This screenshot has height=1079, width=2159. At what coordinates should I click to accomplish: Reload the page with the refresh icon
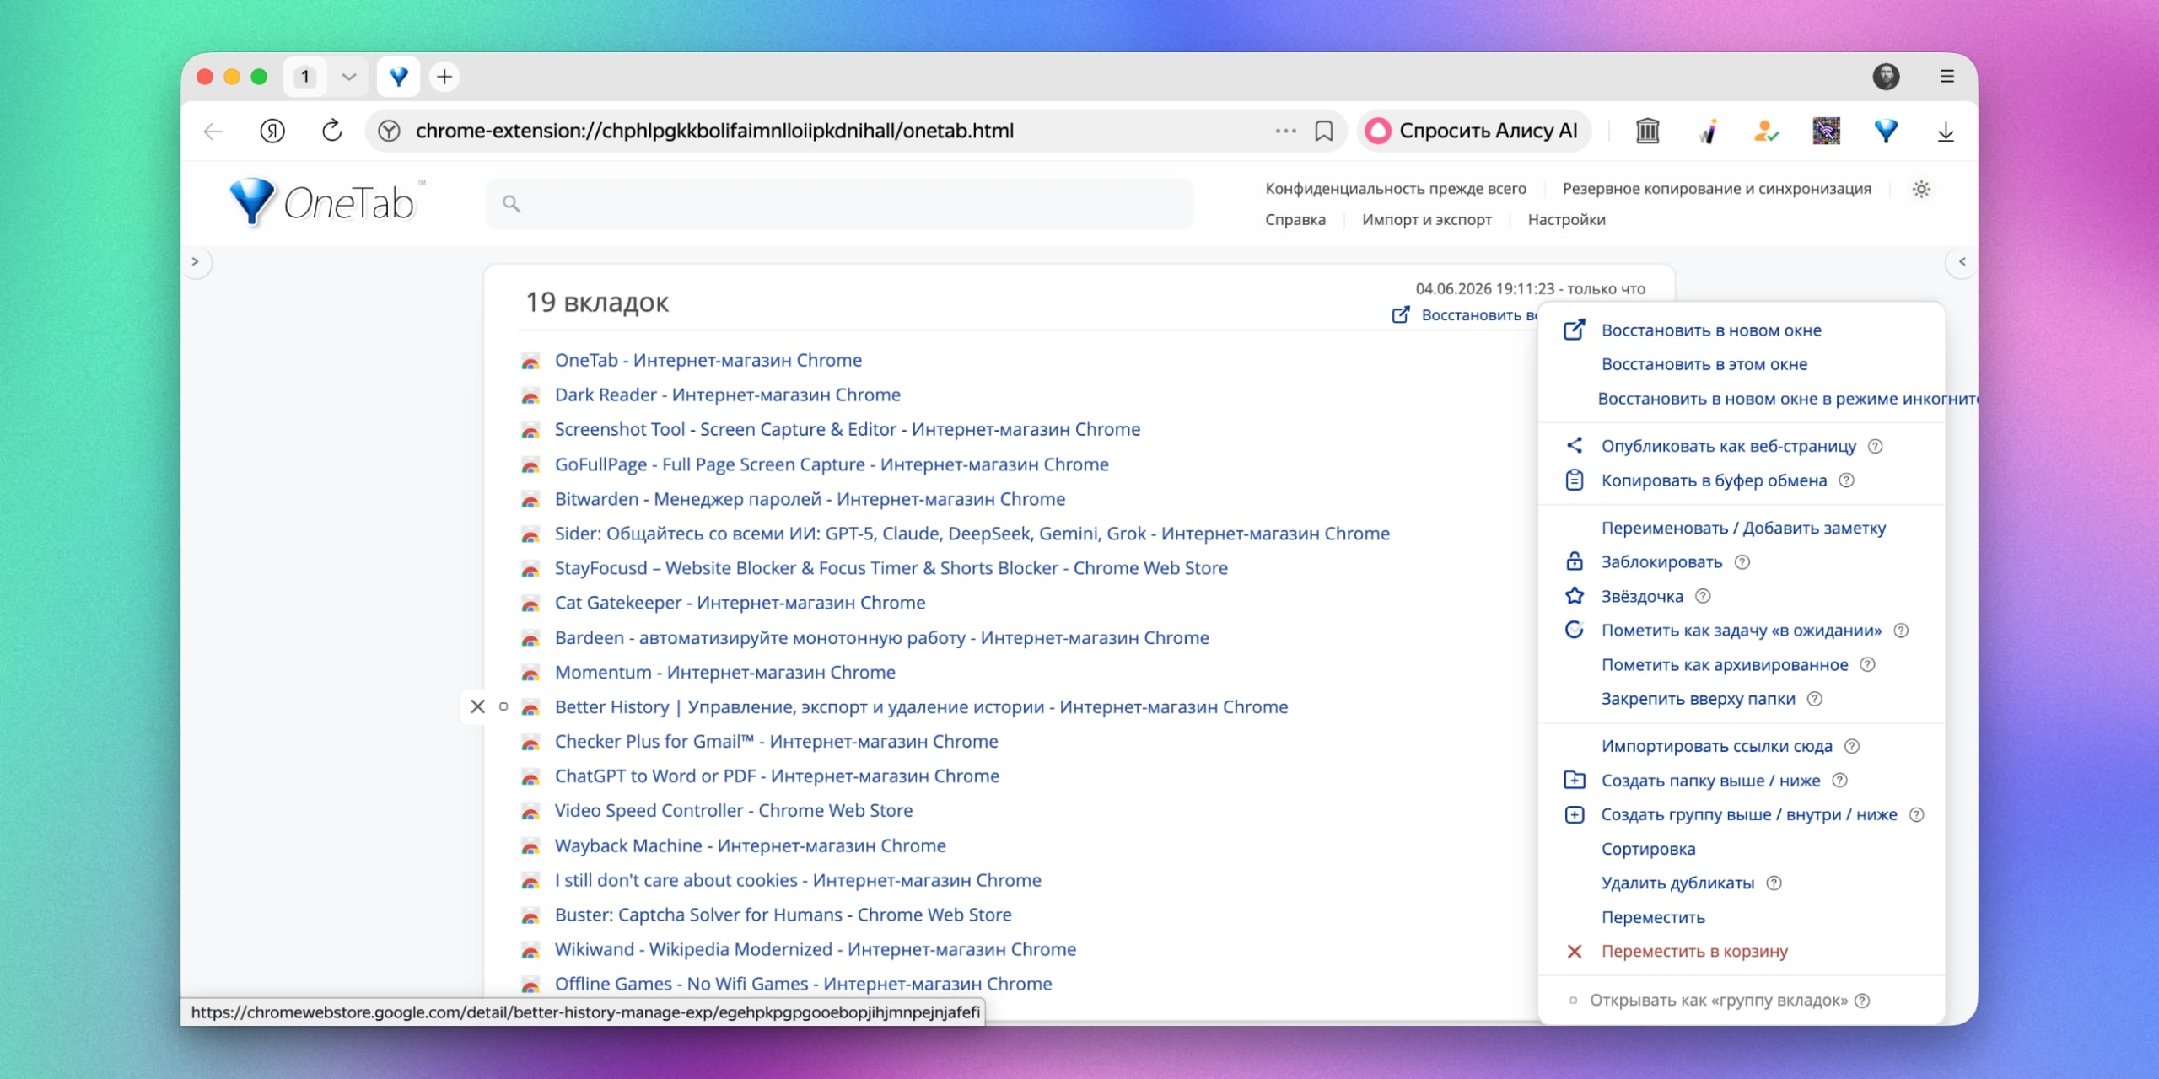[x=331, y=131]
